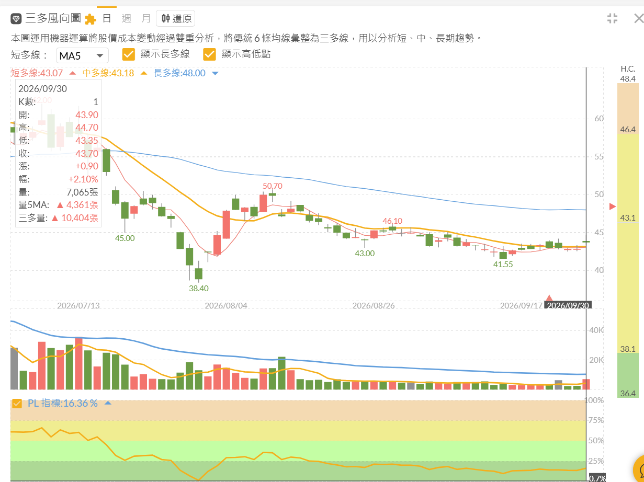Viewport: 644px width, 482px height.
Task: Click the 中多線:43.18 legend label
Action: [108, 73]
